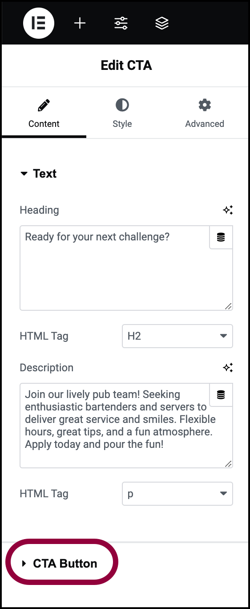Screen dimensions: 250x609
Task: Open the H2 HTML Tag dropdown
Action: point(177,336)
